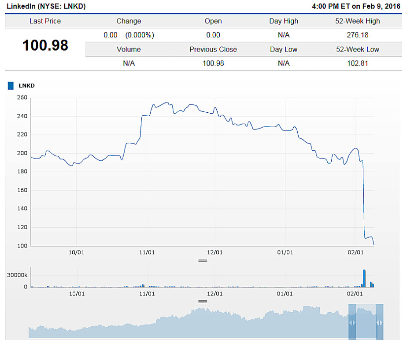Screen dimensions: 403x340
Task: Click the 260 label on the price axis
Action: 22,97
